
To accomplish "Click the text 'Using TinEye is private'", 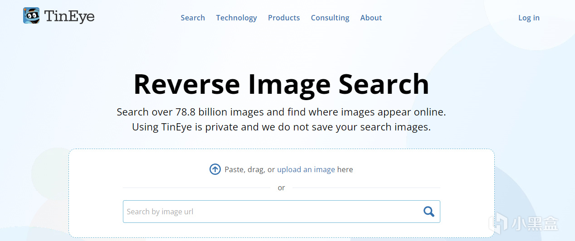I will click(185, 127).
